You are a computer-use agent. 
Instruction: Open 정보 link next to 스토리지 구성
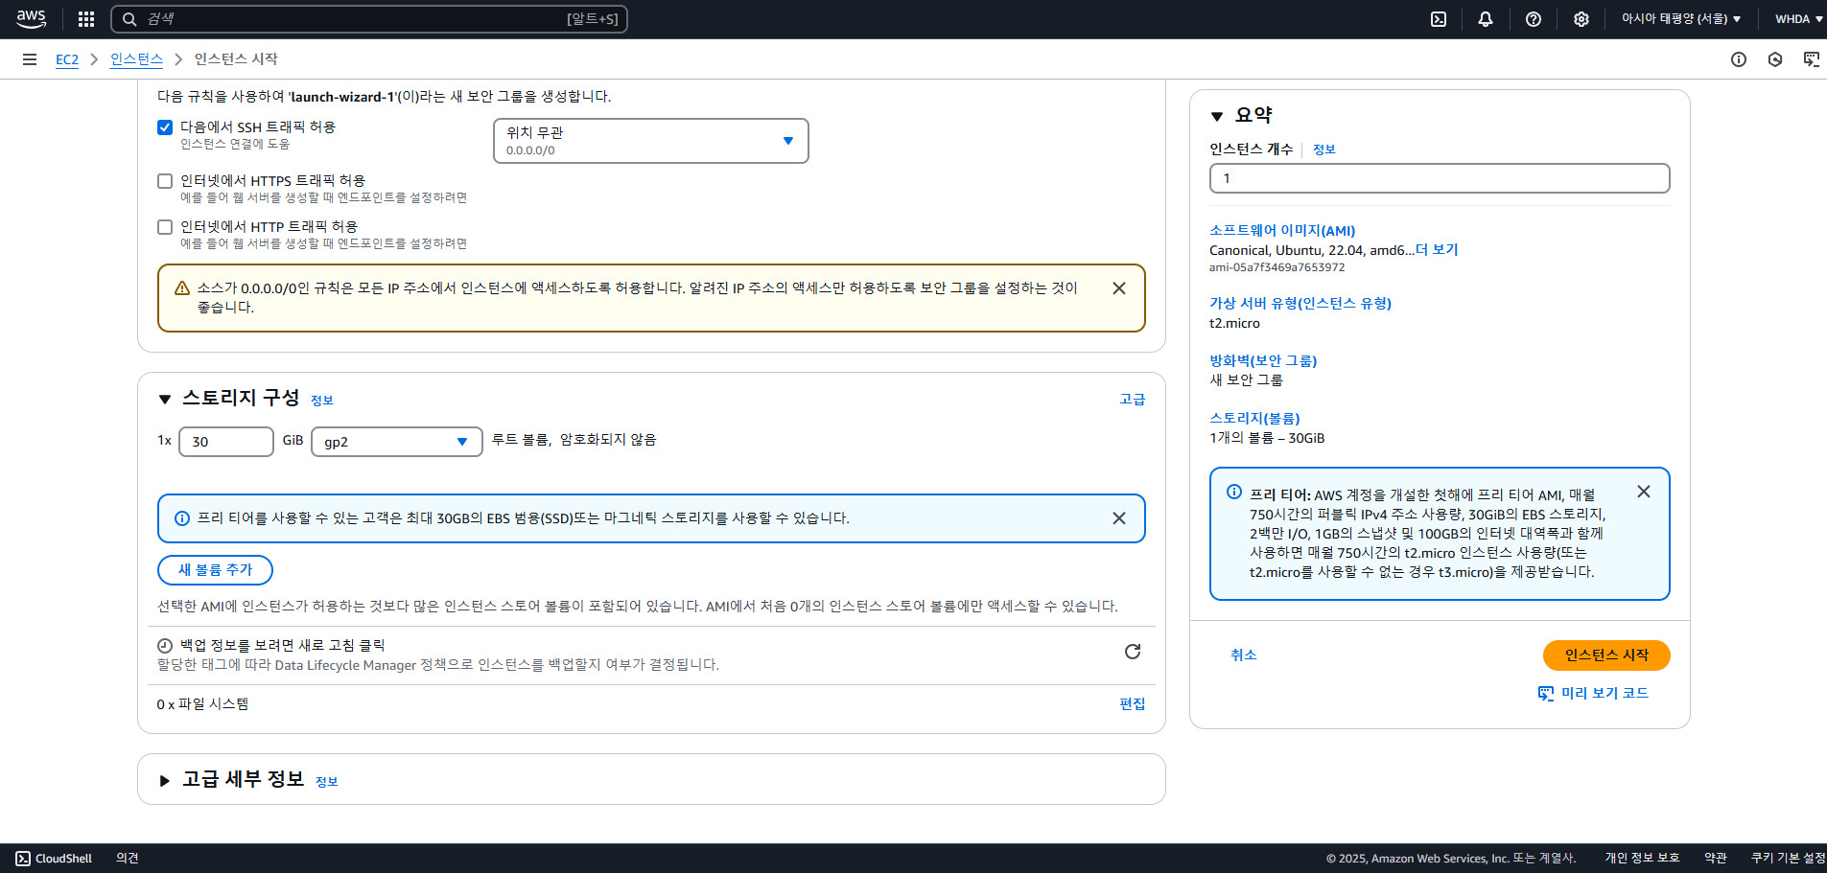322,401
